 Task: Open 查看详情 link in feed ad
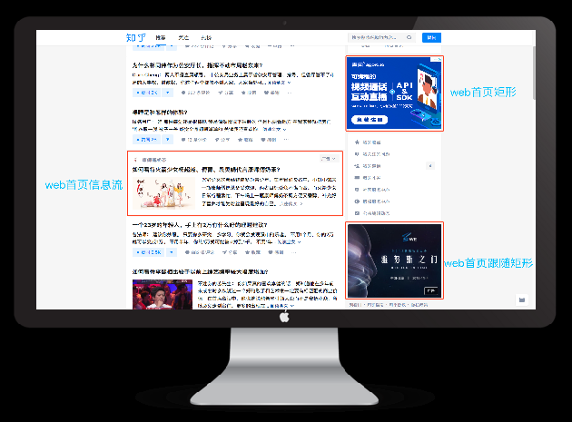click(291, 204)
